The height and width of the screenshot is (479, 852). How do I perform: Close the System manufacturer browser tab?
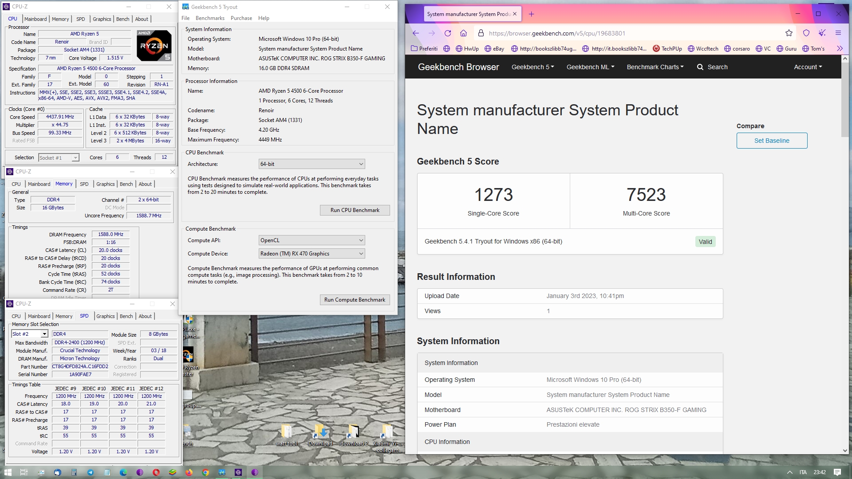pos(514,14)
